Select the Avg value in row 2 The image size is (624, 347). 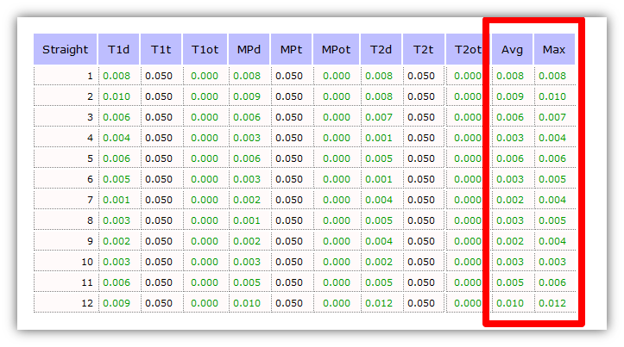pyautogui.click(x=510, y=96)
